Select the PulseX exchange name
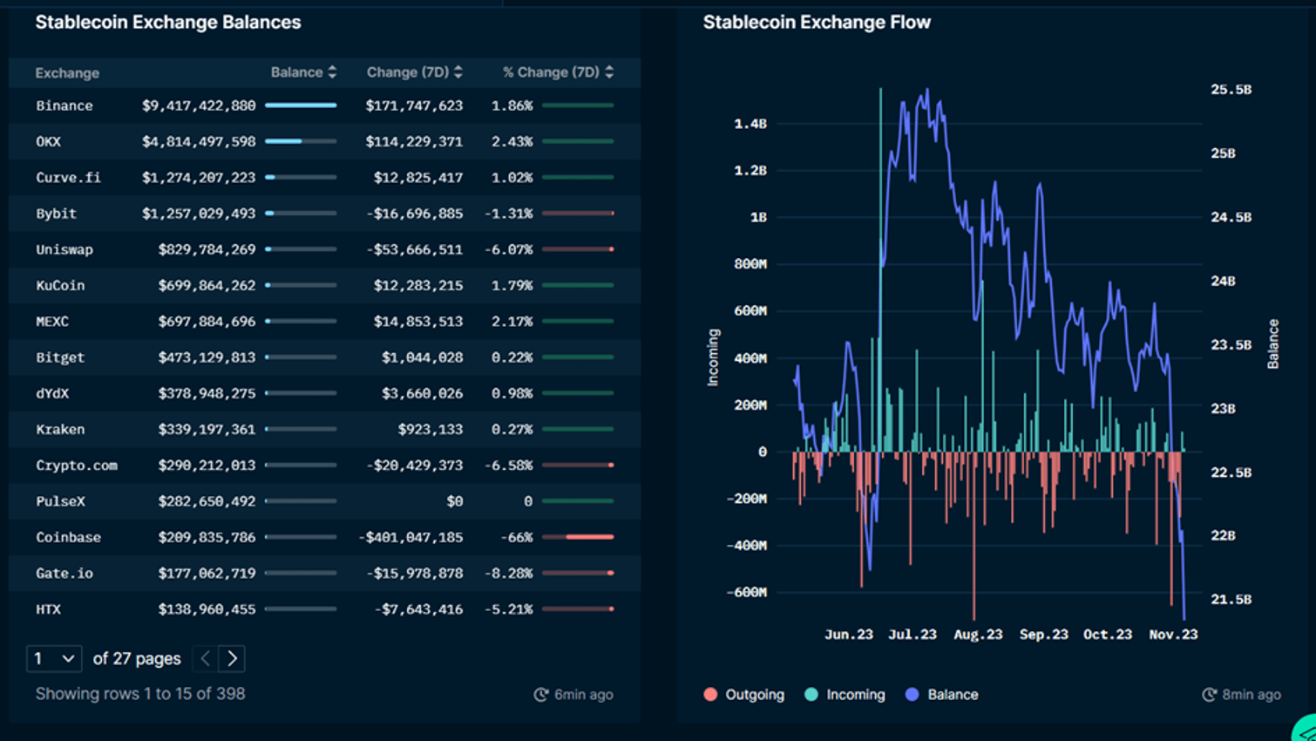This screenshot has width=1316, height=741. (x=60, y=501)
